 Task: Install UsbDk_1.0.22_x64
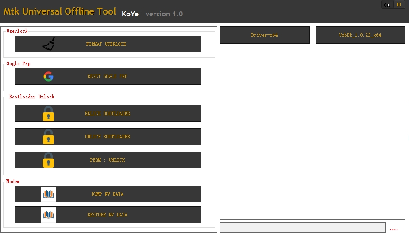[360, 35]
